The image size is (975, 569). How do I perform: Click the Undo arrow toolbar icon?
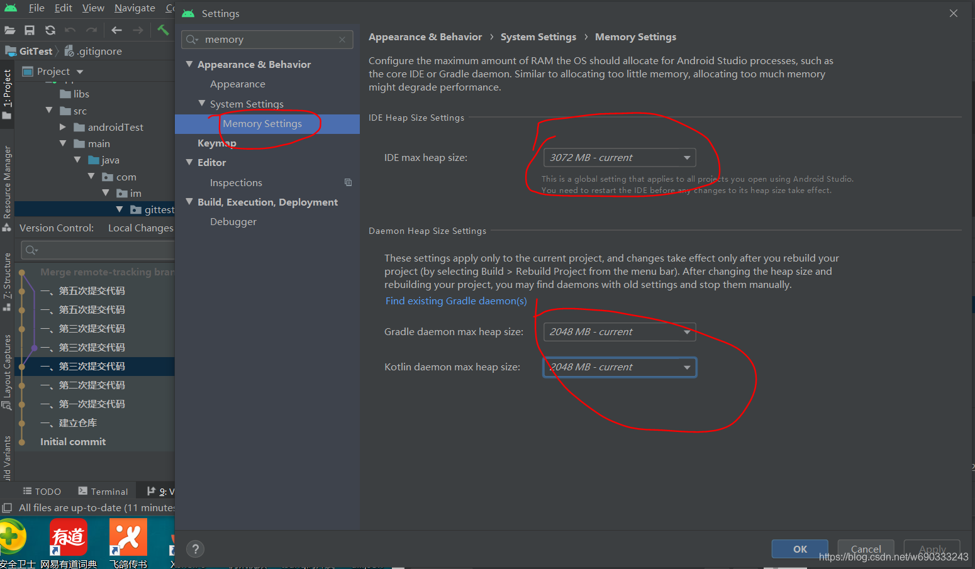point(70,30)
